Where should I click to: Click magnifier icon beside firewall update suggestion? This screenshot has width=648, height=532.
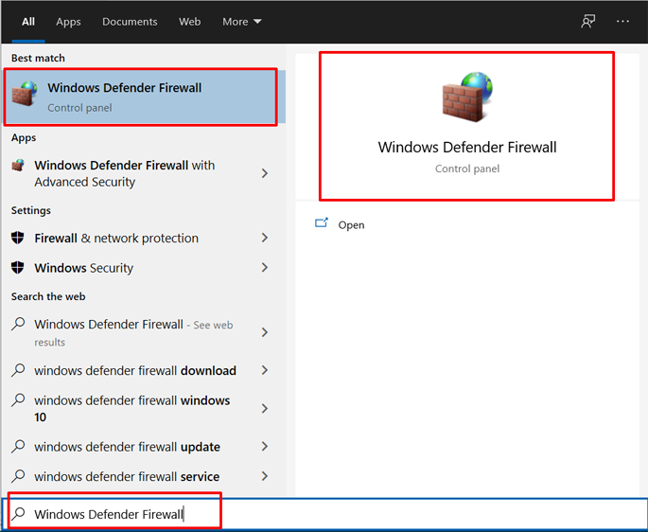[18, 447]
